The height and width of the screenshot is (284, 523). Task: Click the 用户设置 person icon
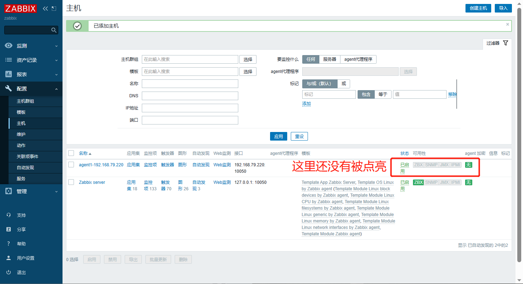9,258
